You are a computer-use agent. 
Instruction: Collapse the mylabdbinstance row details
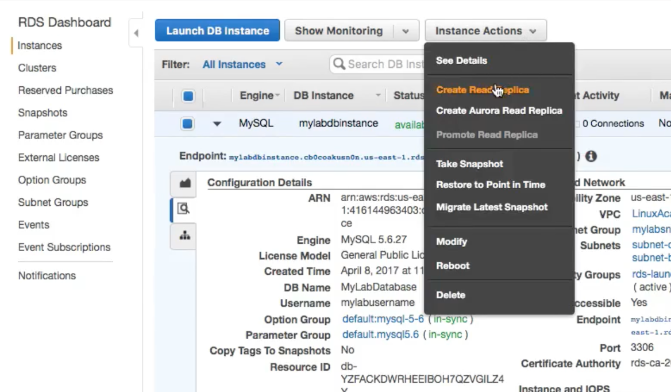(217, 124)
